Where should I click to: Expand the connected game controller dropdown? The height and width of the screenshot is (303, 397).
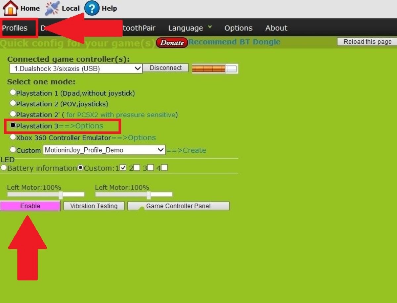click(76, 69)
